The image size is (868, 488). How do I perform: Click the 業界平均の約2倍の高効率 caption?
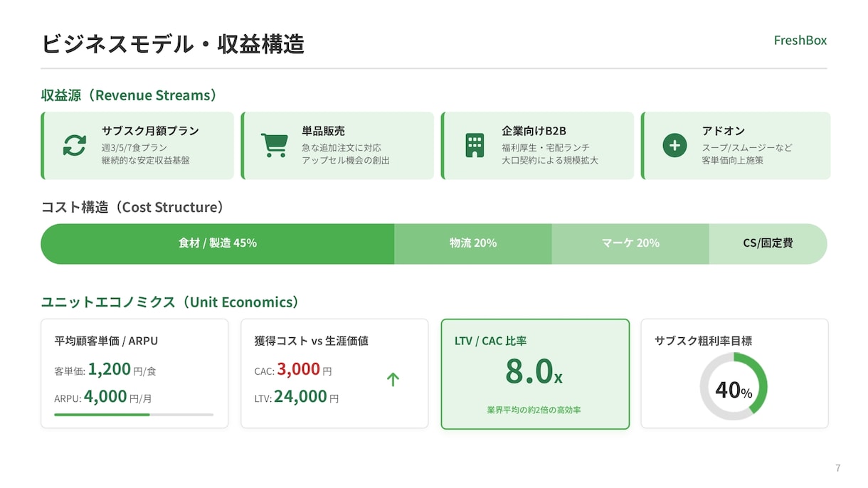pyautogui.click(x=534, y=410)
